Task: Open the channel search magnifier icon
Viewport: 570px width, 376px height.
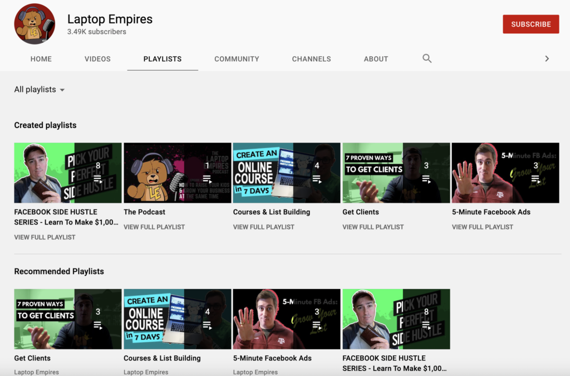Action: tap(427, 58)
